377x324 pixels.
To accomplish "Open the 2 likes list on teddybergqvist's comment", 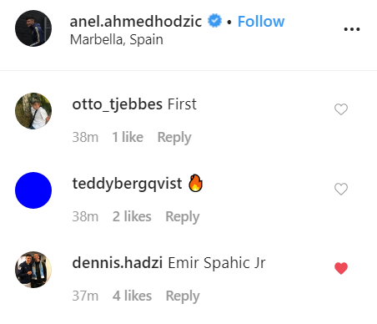I will tap(132, 216).
